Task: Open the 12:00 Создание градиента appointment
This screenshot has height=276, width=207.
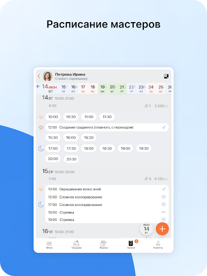Action: [x=107, y=127]
